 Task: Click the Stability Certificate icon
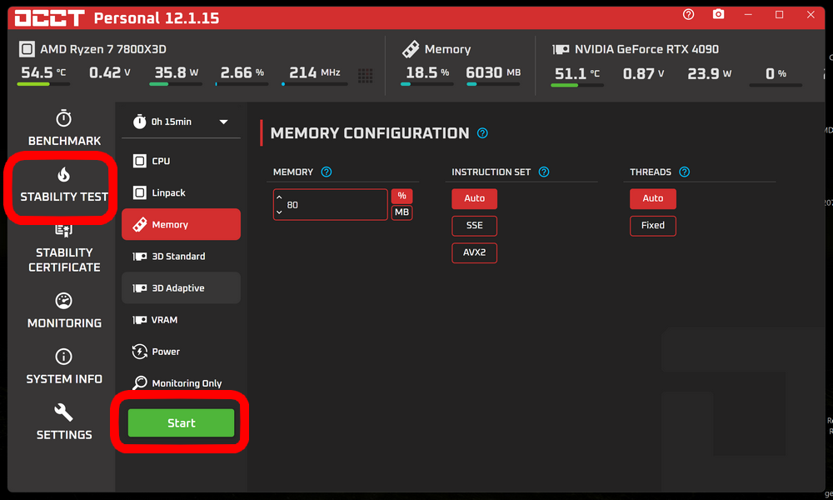pyautogui.click(x=64, y=231)
